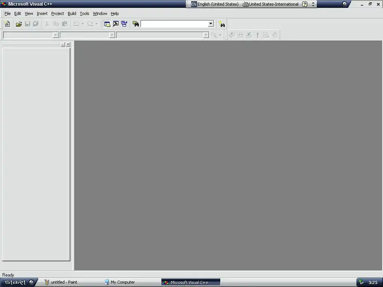Click the system tray network icon
This screenshot has height=287, width=383.
coord(362,283)
